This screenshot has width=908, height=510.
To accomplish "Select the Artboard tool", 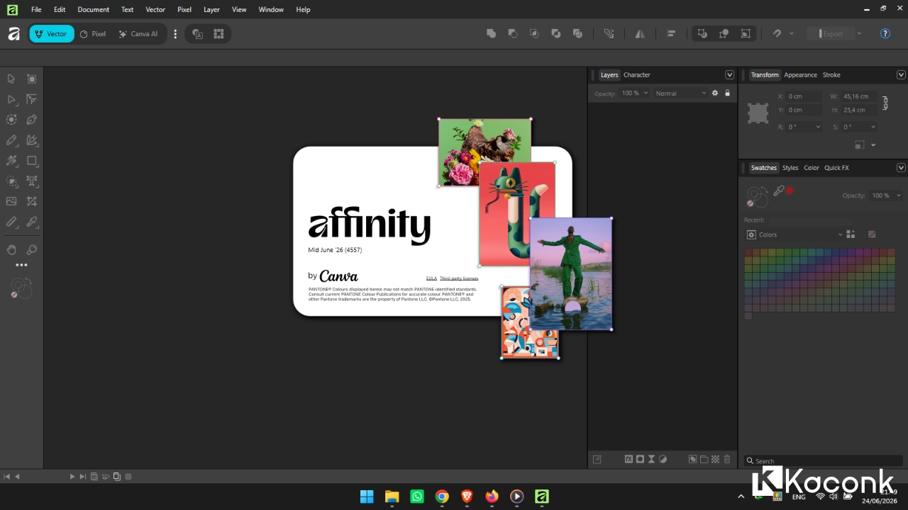I will pyautogui.click(x=32, y=79).
